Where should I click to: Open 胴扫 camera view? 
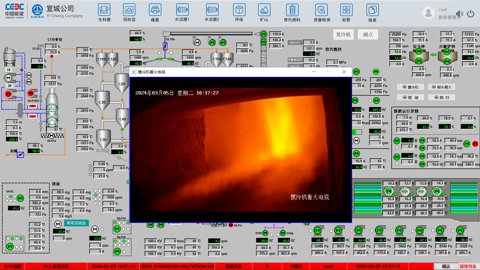coord(442,97)
